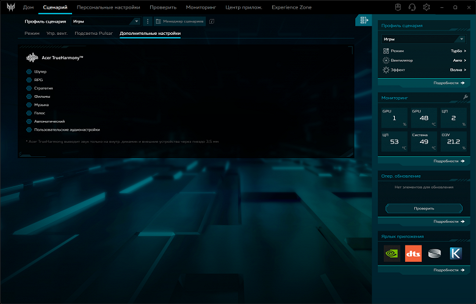476x304 pixels.
Task: Open the NVIDIA app shortcut
Action: (392, 253)
